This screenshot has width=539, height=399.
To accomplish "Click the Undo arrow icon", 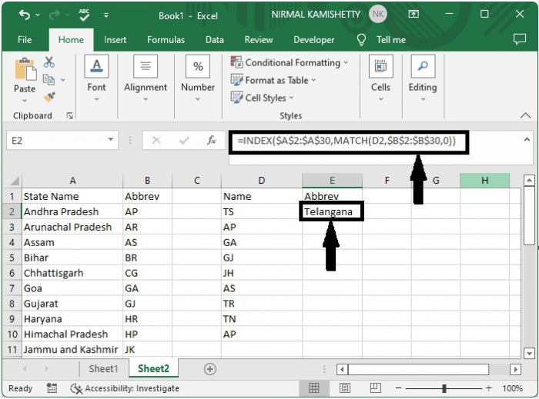I will 25,15.
